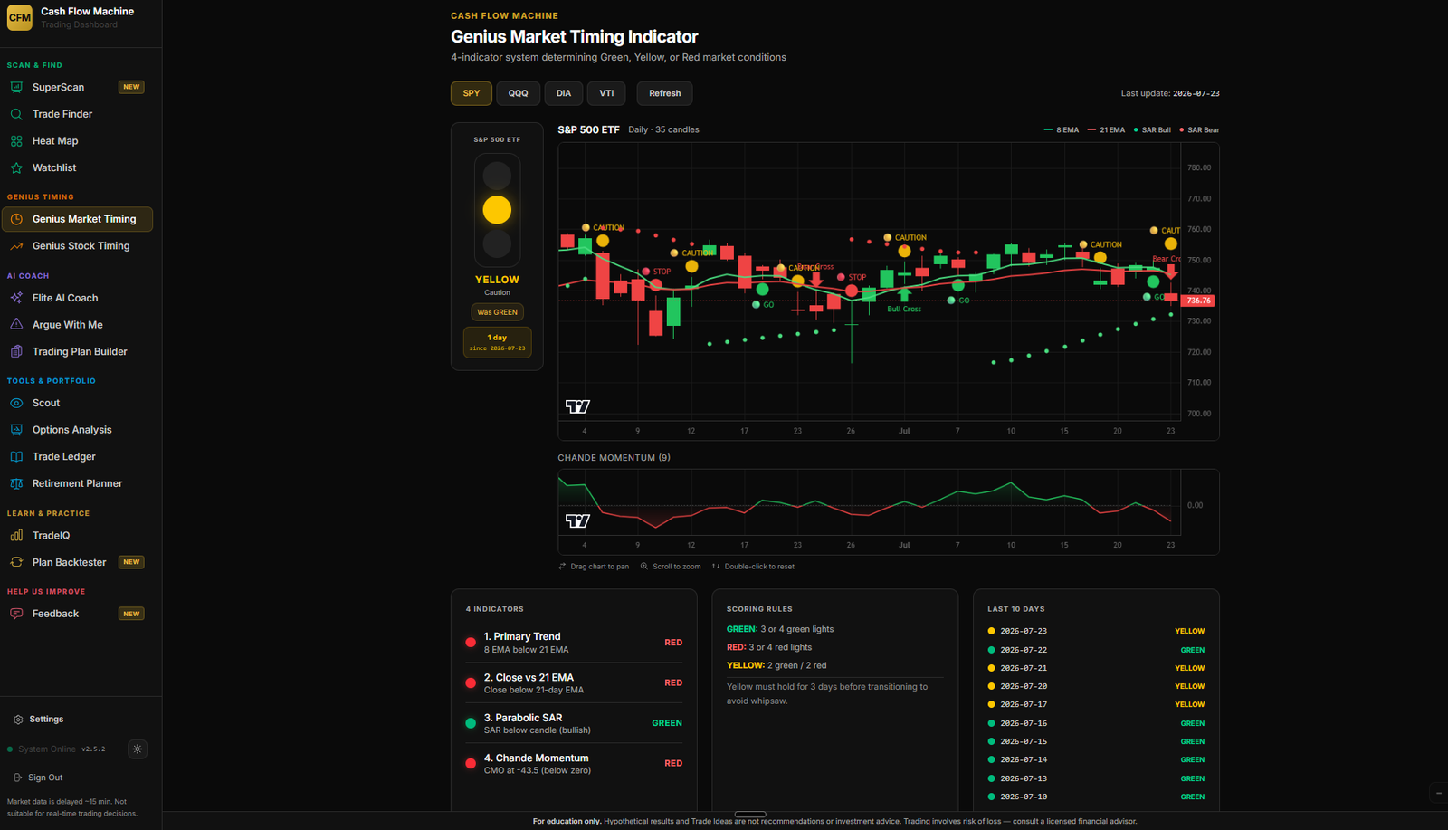Click the Genius Market Timing clock icon

point(16,219)
